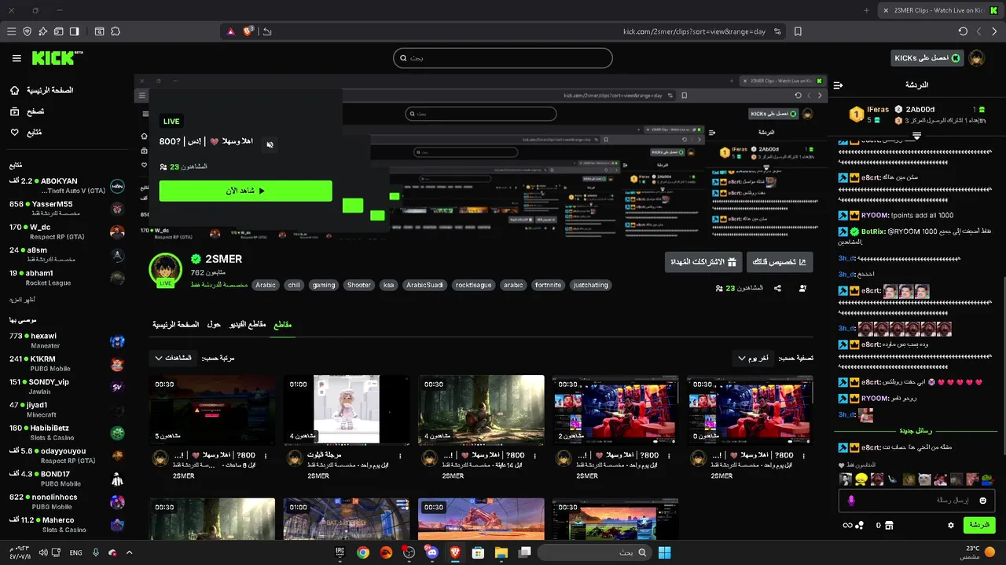Click the Gifted Subscriptions button
Screen dimensions: 1006x565
(x=703, y=261)
